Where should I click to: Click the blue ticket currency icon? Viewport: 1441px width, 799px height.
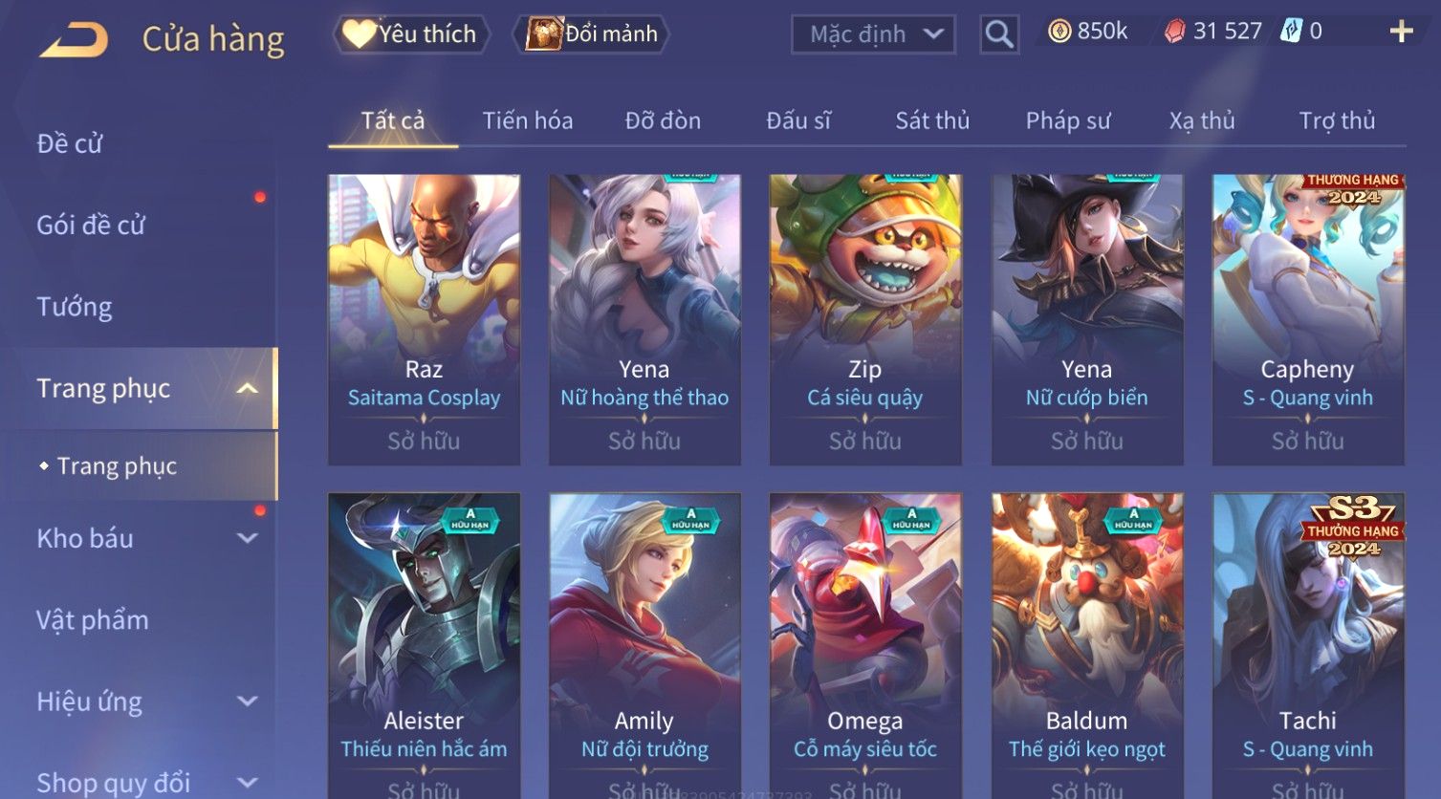point(1292,32)
